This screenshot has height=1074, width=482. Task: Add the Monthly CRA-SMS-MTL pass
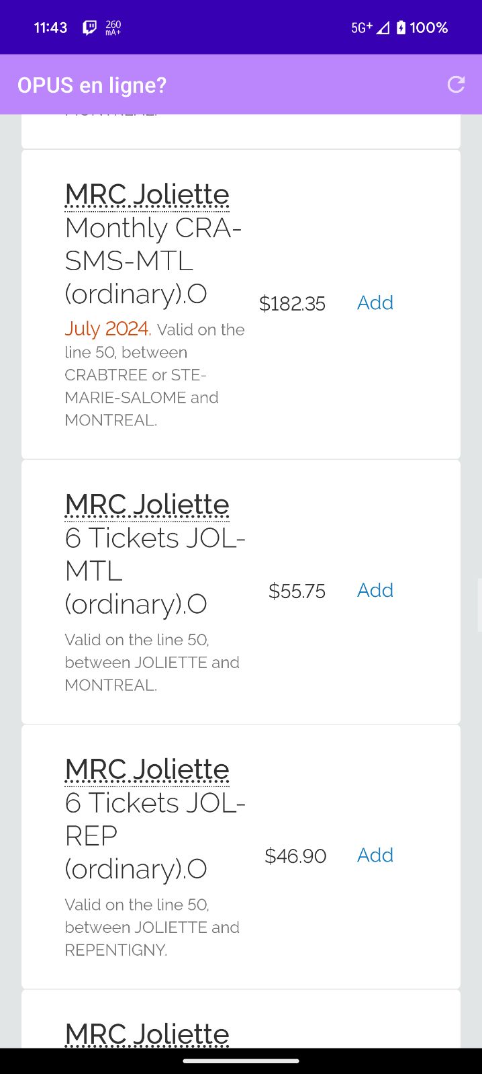(x=375, y=303)
